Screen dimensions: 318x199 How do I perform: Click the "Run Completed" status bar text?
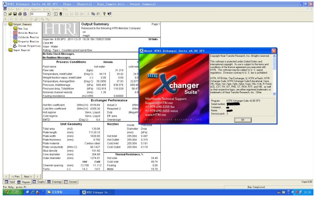pos(256,187)
